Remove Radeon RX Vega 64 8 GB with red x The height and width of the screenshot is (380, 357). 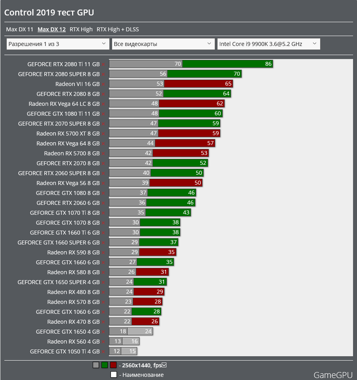[103, 144]
